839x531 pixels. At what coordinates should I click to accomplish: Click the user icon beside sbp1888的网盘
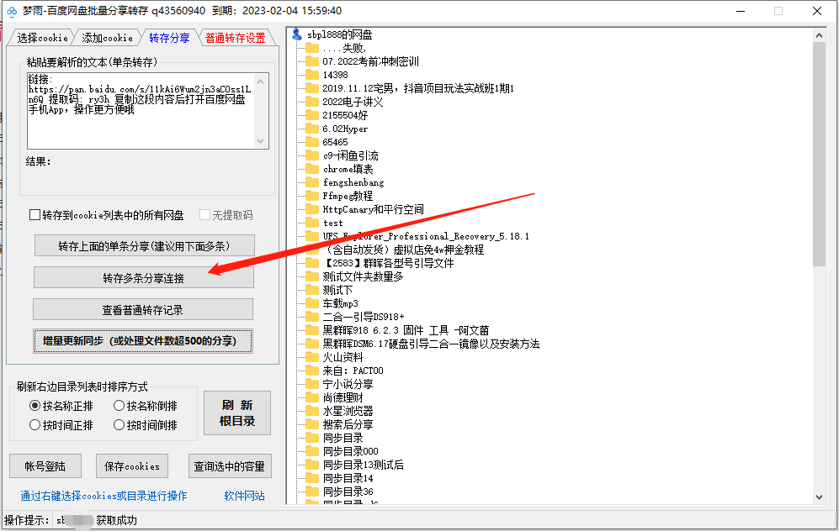[295, 34]
